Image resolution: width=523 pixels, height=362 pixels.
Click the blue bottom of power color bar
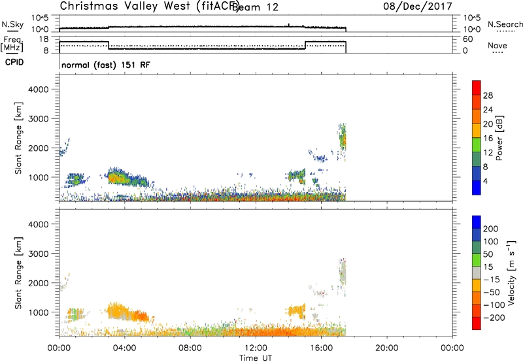pos(477,188)
